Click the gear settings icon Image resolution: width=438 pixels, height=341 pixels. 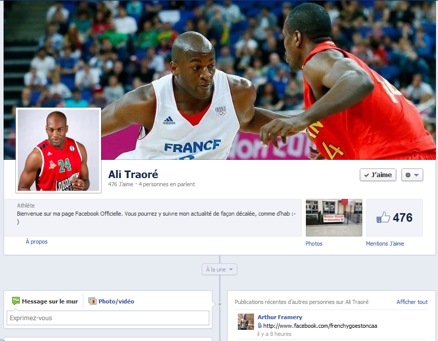407,175
